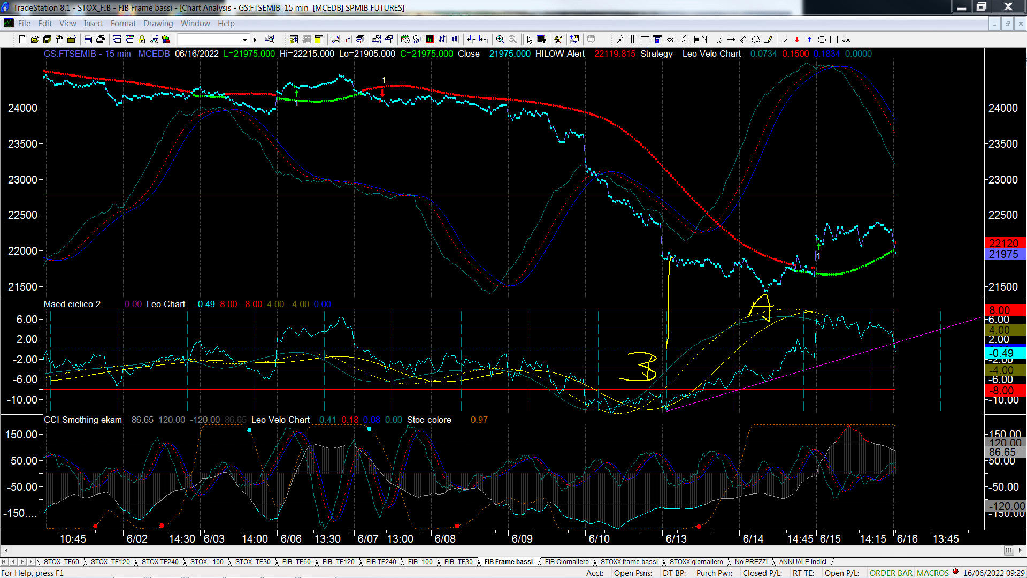Select the rectangle drawing tool
1027x578 pixels.
click(833, 40)
